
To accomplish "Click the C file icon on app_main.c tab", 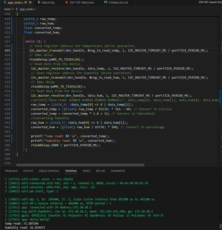I will click(x=4, y=2).
